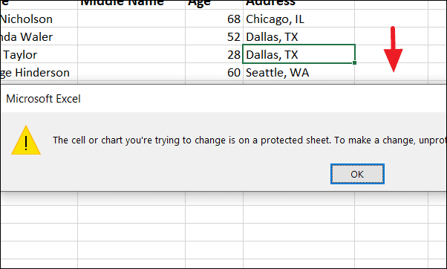Click the Microsoft Excel dialog title
The image size is (447, 269).
[43, 99]
